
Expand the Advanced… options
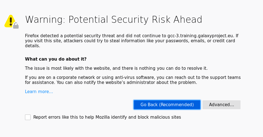coord(221,105)
